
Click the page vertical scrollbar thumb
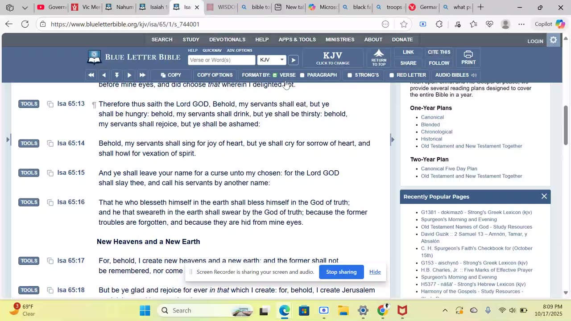(x=566, y=125)
